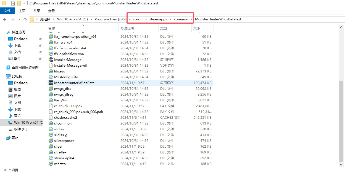Viewport: 345px width, 173px height.
Task: Click the sl.interposer file icon
Action: (51, 141)
